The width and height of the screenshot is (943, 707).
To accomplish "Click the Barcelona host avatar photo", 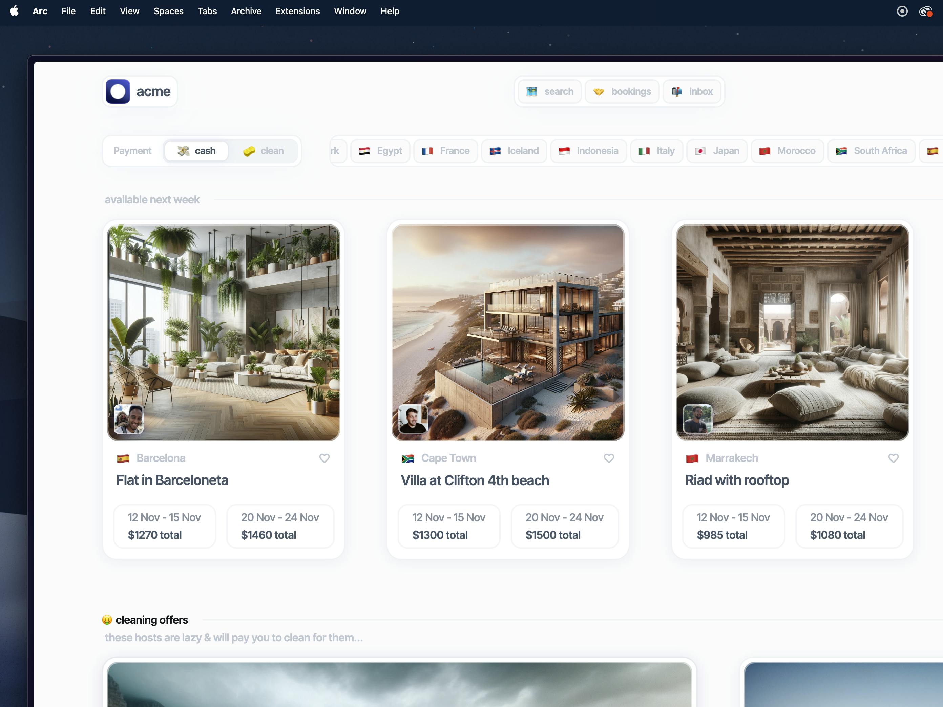I will (x=129, y=419).
